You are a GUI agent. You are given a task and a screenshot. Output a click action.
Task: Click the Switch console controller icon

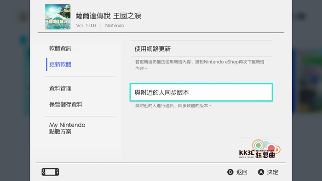50,172
